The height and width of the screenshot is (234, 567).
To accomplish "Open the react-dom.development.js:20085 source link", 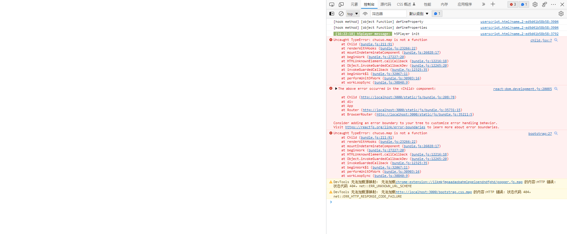I will (522, 89).
